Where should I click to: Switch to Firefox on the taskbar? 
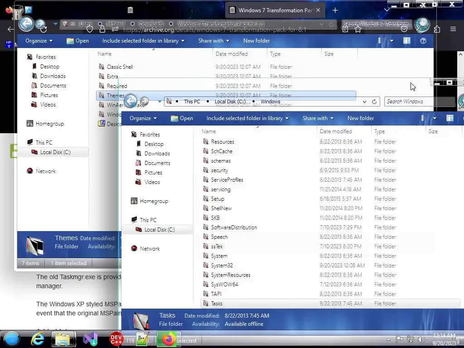169,339
